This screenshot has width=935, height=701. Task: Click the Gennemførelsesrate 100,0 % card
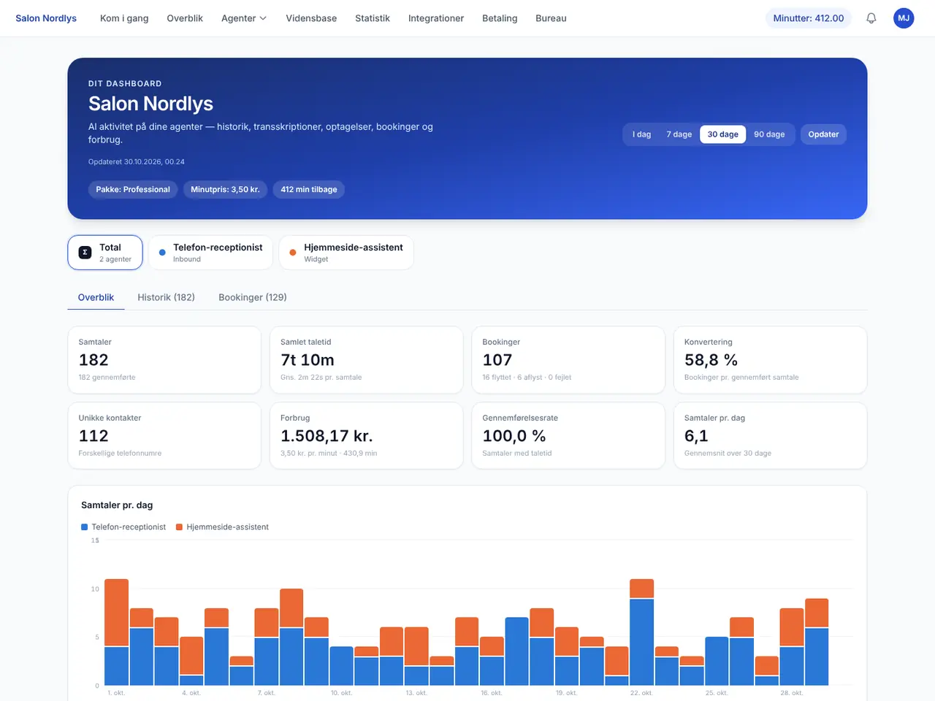(568, 436)
